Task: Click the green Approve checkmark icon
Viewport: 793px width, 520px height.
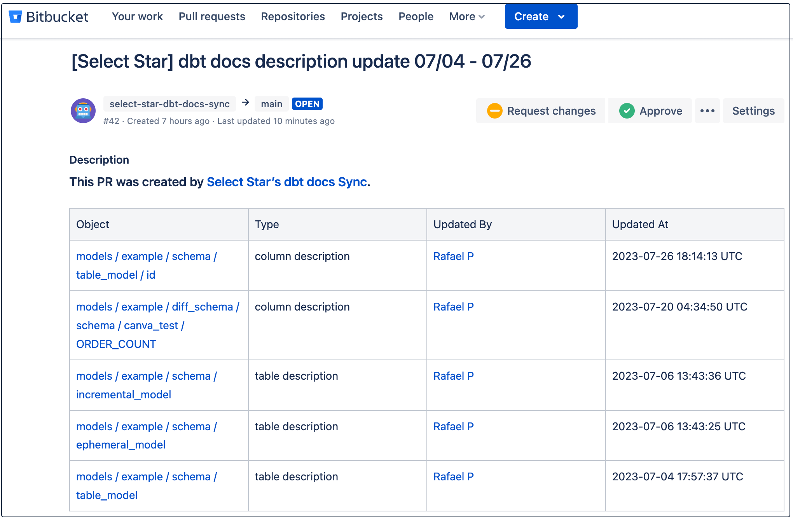Action: [x=627, y=111]
